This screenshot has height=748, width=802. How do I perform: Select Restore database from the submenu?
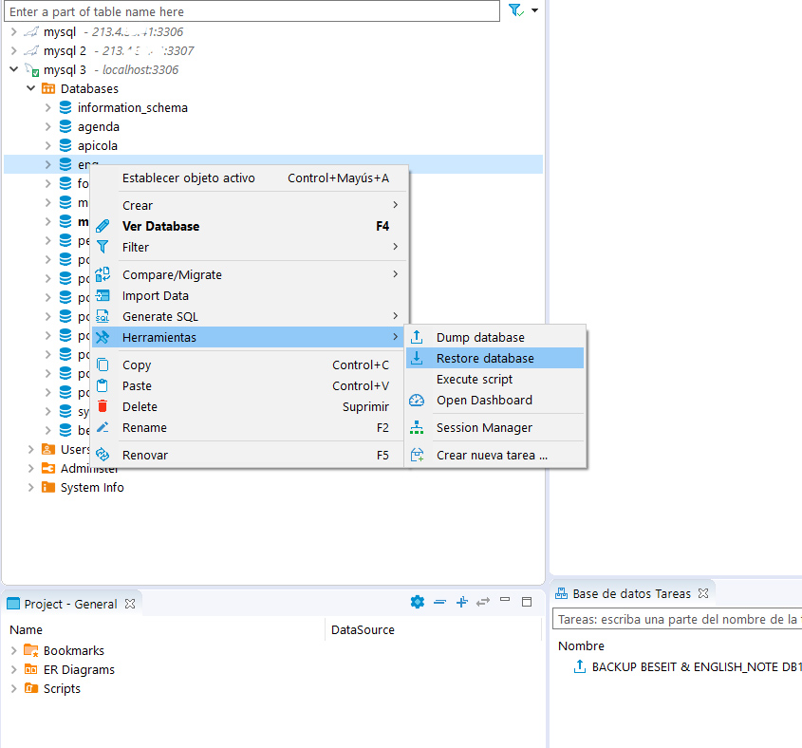(x=484, y=359)
